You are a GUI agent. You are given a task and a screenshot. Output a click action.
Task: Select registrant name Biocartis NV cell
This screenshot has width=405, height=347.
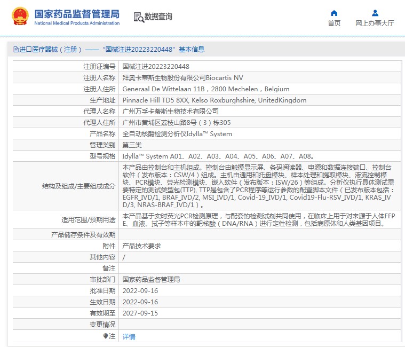point(182,78)
